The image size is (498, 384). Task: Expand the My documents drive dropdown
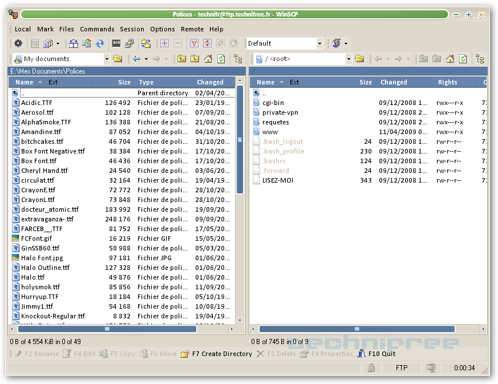click(107, 59)
